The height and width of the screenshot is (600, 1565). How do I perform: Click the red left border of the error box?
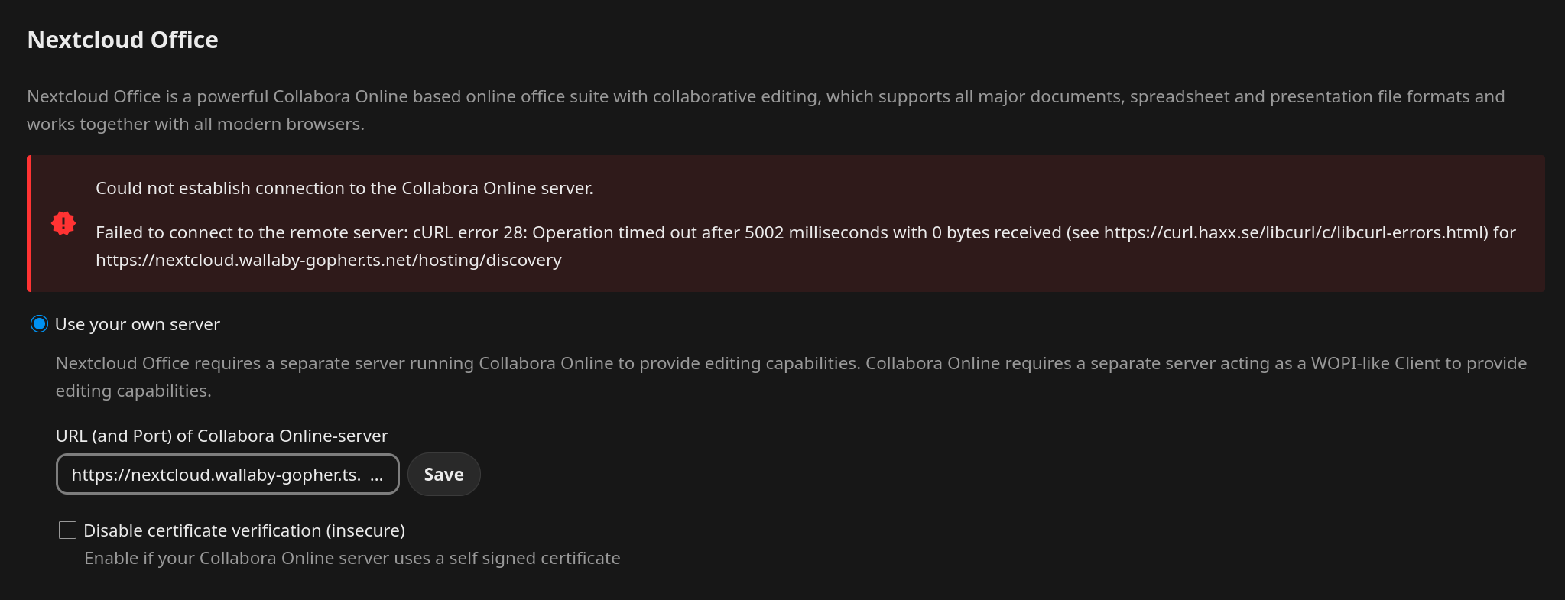pyautogui.click(x=29, y=223)
